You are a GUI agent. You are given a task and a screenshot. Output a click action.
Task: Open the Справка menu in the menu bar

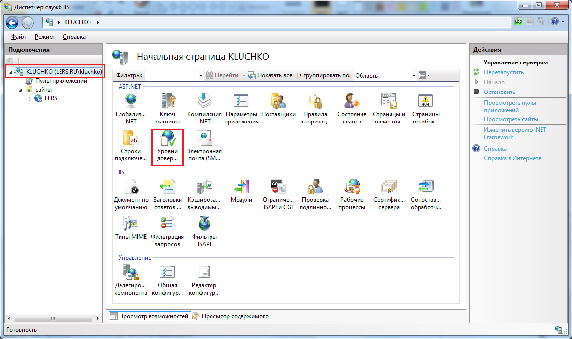click(74, 37)
